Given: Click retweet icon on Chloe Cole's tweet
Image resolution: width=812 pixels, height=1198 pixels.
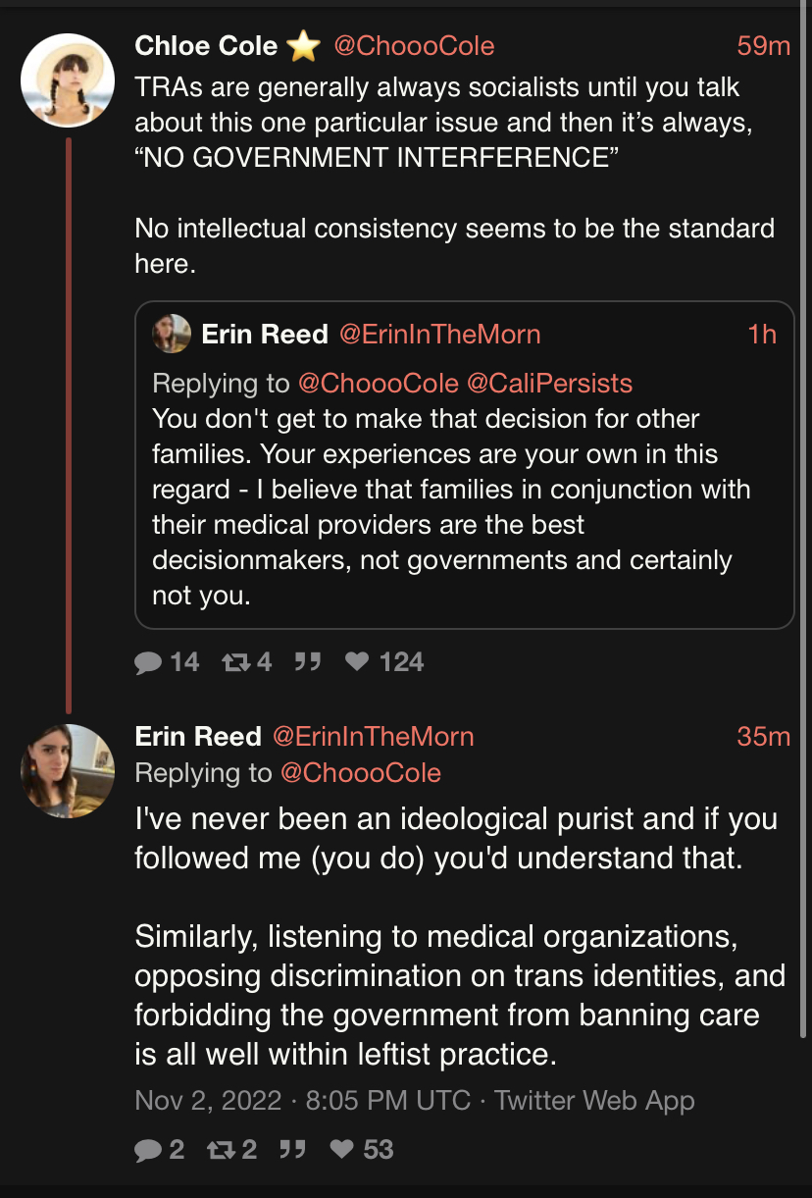Looking at the screenshot, I should click(x=235, y=662).
